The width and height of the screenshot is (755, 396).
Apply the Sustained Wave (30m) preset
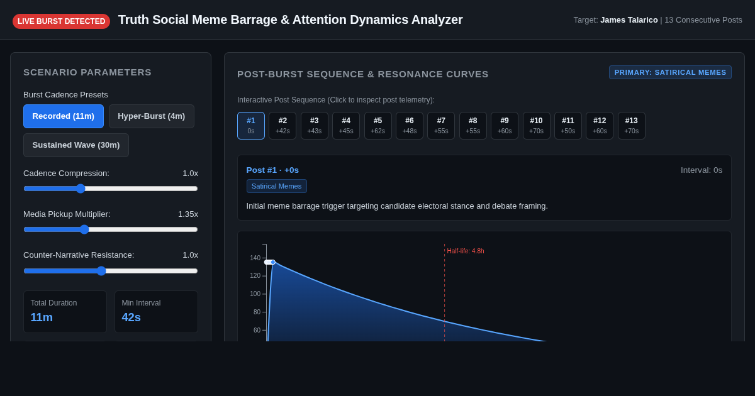[76, 145]
